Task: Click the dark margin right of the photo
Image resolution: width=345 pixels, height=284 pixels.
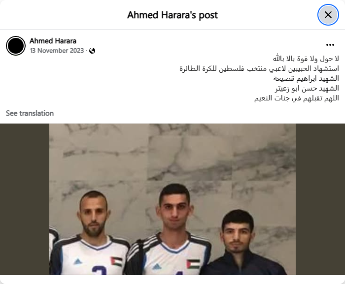Action: click(320, 199)
